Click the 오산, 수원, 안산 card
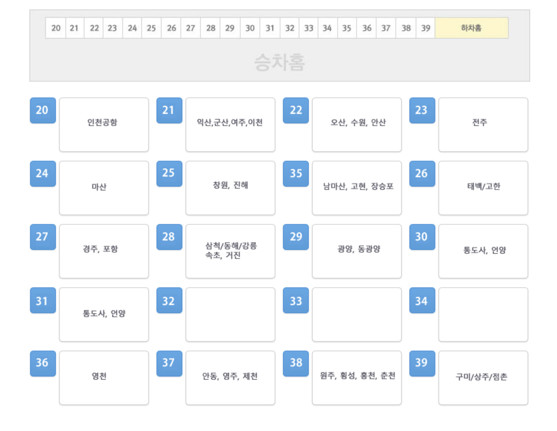557x431 pixels. pos(357,124)
